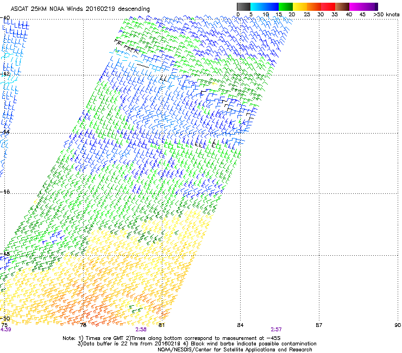Click the orange 25-30 knots color segment
Screen dimensions: 402x353
pyautogui.click(x=314, y=7)
